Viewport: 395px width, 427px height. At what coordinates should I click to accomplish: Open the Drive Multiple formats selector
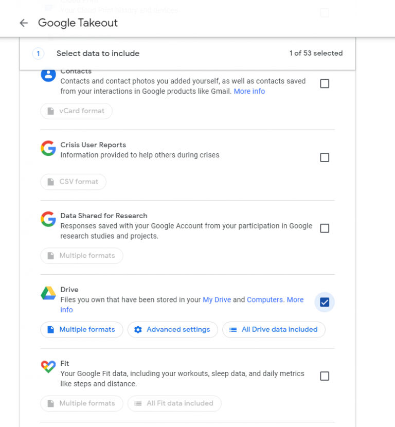(x=81, y=329)
